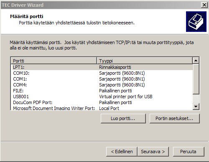The height and width of the screenshot is (162, 209).
Task: Click the printer icon in the header
Action: point(196,21)
